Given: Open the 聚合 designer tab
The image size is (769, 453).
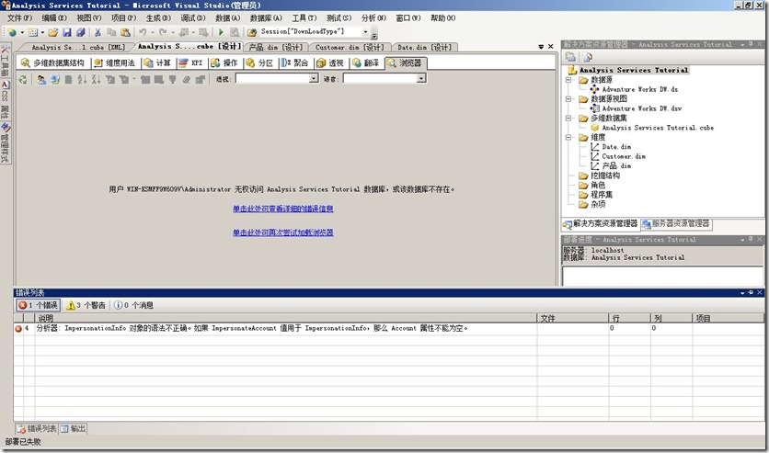Looking at the screenshot, I should [295, 62].
